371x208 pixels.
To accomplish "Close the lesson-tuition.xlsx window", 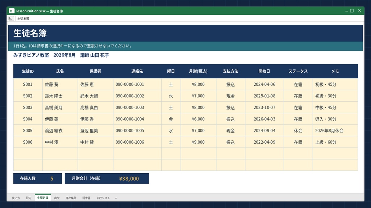I will click(x=359, y=11).
